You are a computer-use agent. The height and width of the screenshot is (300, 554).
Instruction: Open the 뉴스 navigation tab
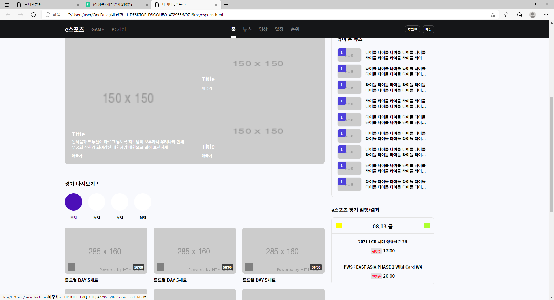tap(247, 29)
